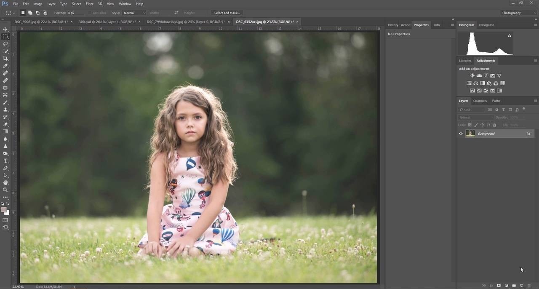The width and height of the screenshot is (539, 289).
Task: Open the Style dropdown set to Normal
Action: 134,13
